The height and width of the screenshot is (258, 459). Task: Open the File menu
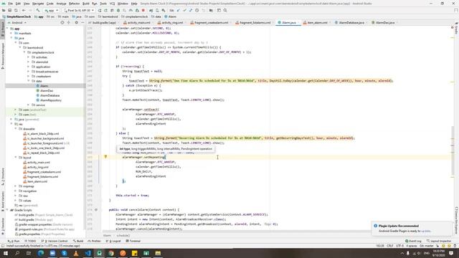(x=10, y=4)
